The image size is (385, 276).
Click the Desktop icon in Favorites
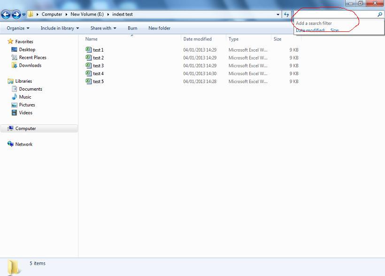coord(14,49)
